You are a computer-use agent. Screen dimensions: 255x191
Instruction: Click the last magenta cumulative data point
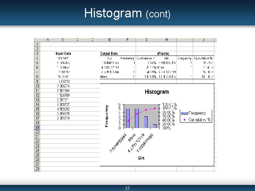click(155, 109)
